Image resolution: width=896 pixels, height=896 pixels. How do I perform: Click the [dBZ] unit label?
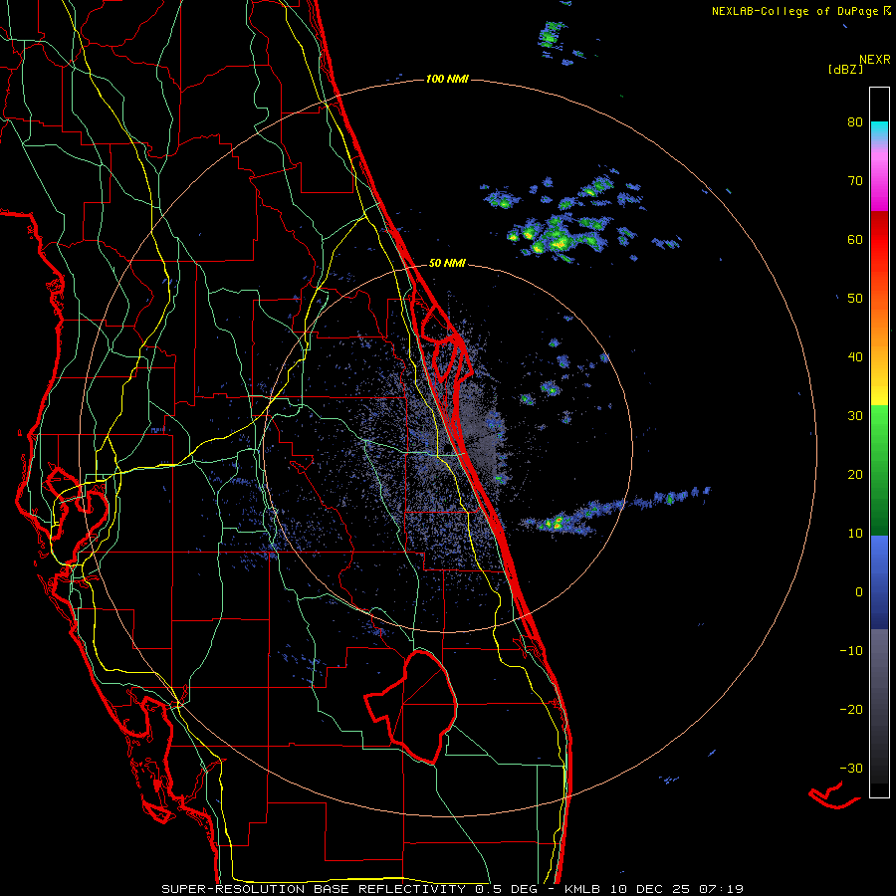[845, 69]
